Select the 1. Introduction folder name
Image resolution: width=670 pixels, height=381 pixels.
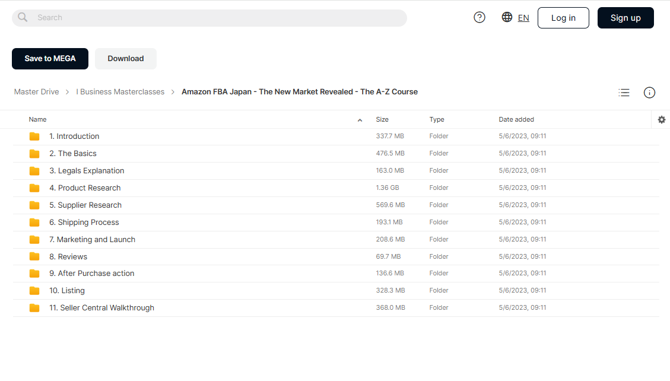[x=74, y=136]
